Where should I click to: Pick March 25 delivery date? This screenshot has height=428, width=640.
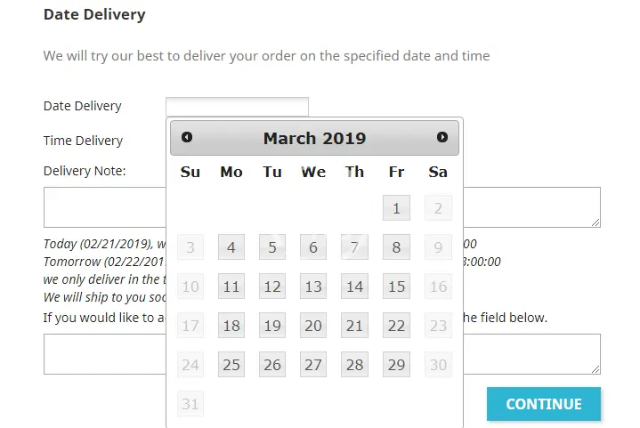(231, 365)
